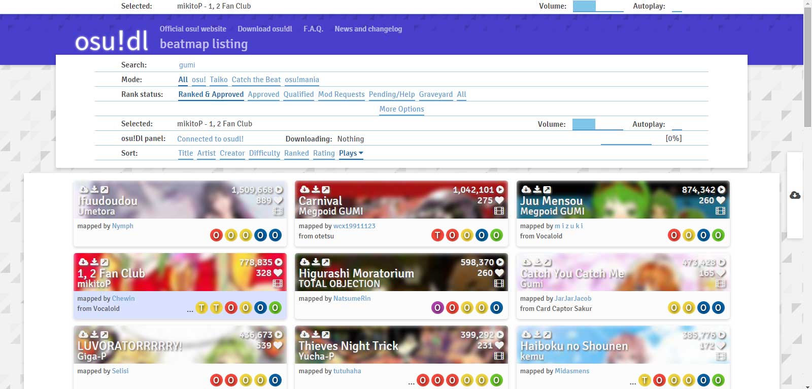Image resolution: width=812 pixels, height=389 pixels.
Task: Select the Thieves Night Trick beatmap thumbnail
Action: (x=401, y=344)
